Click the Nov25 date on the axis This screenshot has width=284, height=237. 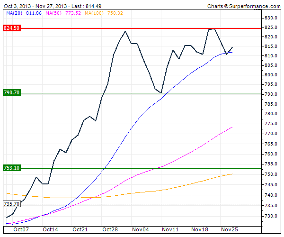pyautogui.click(x=229, y=229)
